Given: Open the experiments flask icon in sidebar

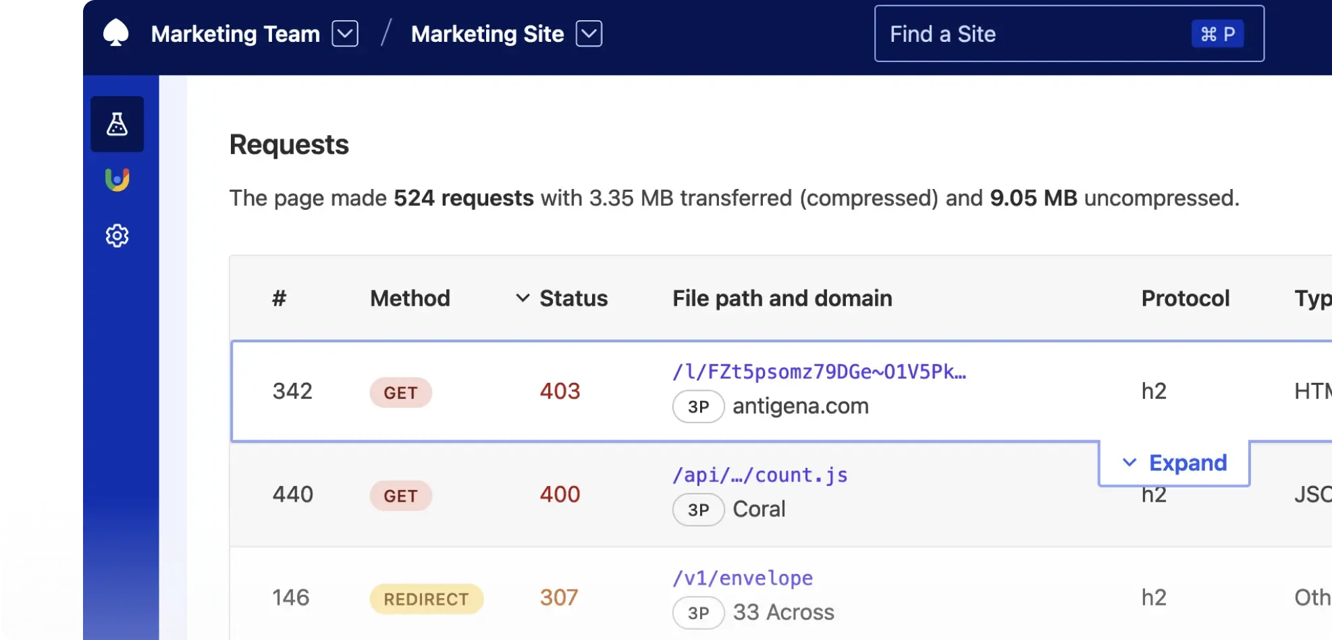Looking at the screenshot, I should (117, 124).
